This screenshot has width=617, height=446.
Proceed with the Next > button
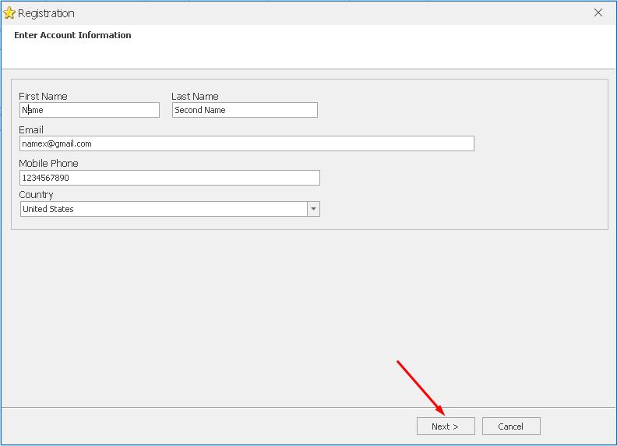(446, 427)
